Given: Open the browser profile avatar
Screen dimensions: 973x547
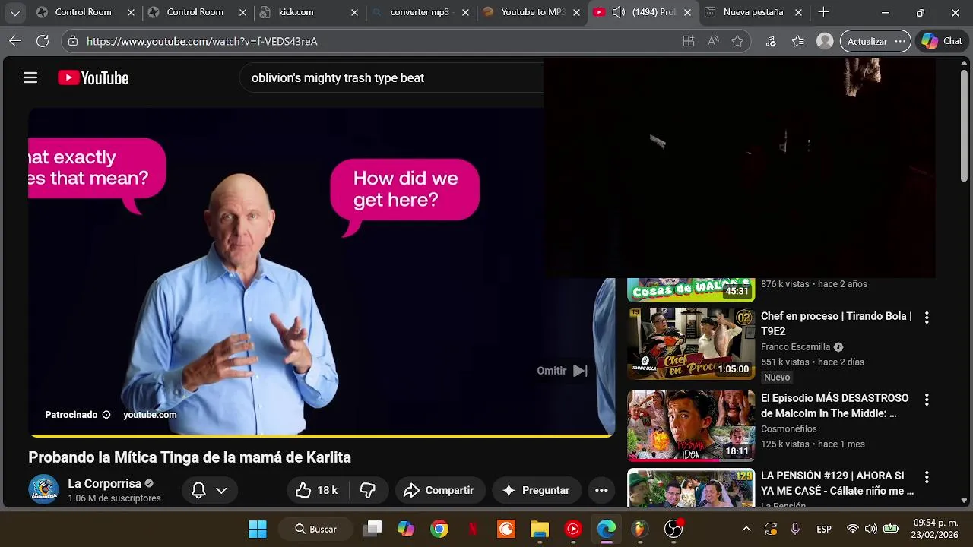Looking at the screenshot, I should pos(825,41).
